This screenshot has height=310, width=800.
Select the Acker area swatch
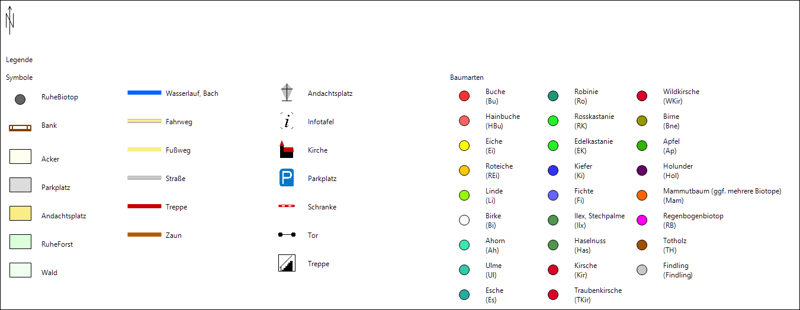click(x=20, y=156)
